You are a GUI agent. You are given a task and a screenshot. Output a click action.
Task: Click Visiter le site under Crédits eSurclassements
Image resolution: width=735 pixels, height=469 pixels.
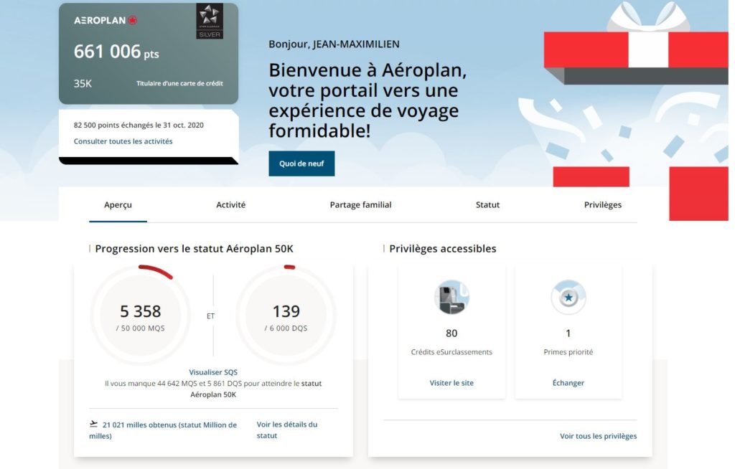pos(451,382)
